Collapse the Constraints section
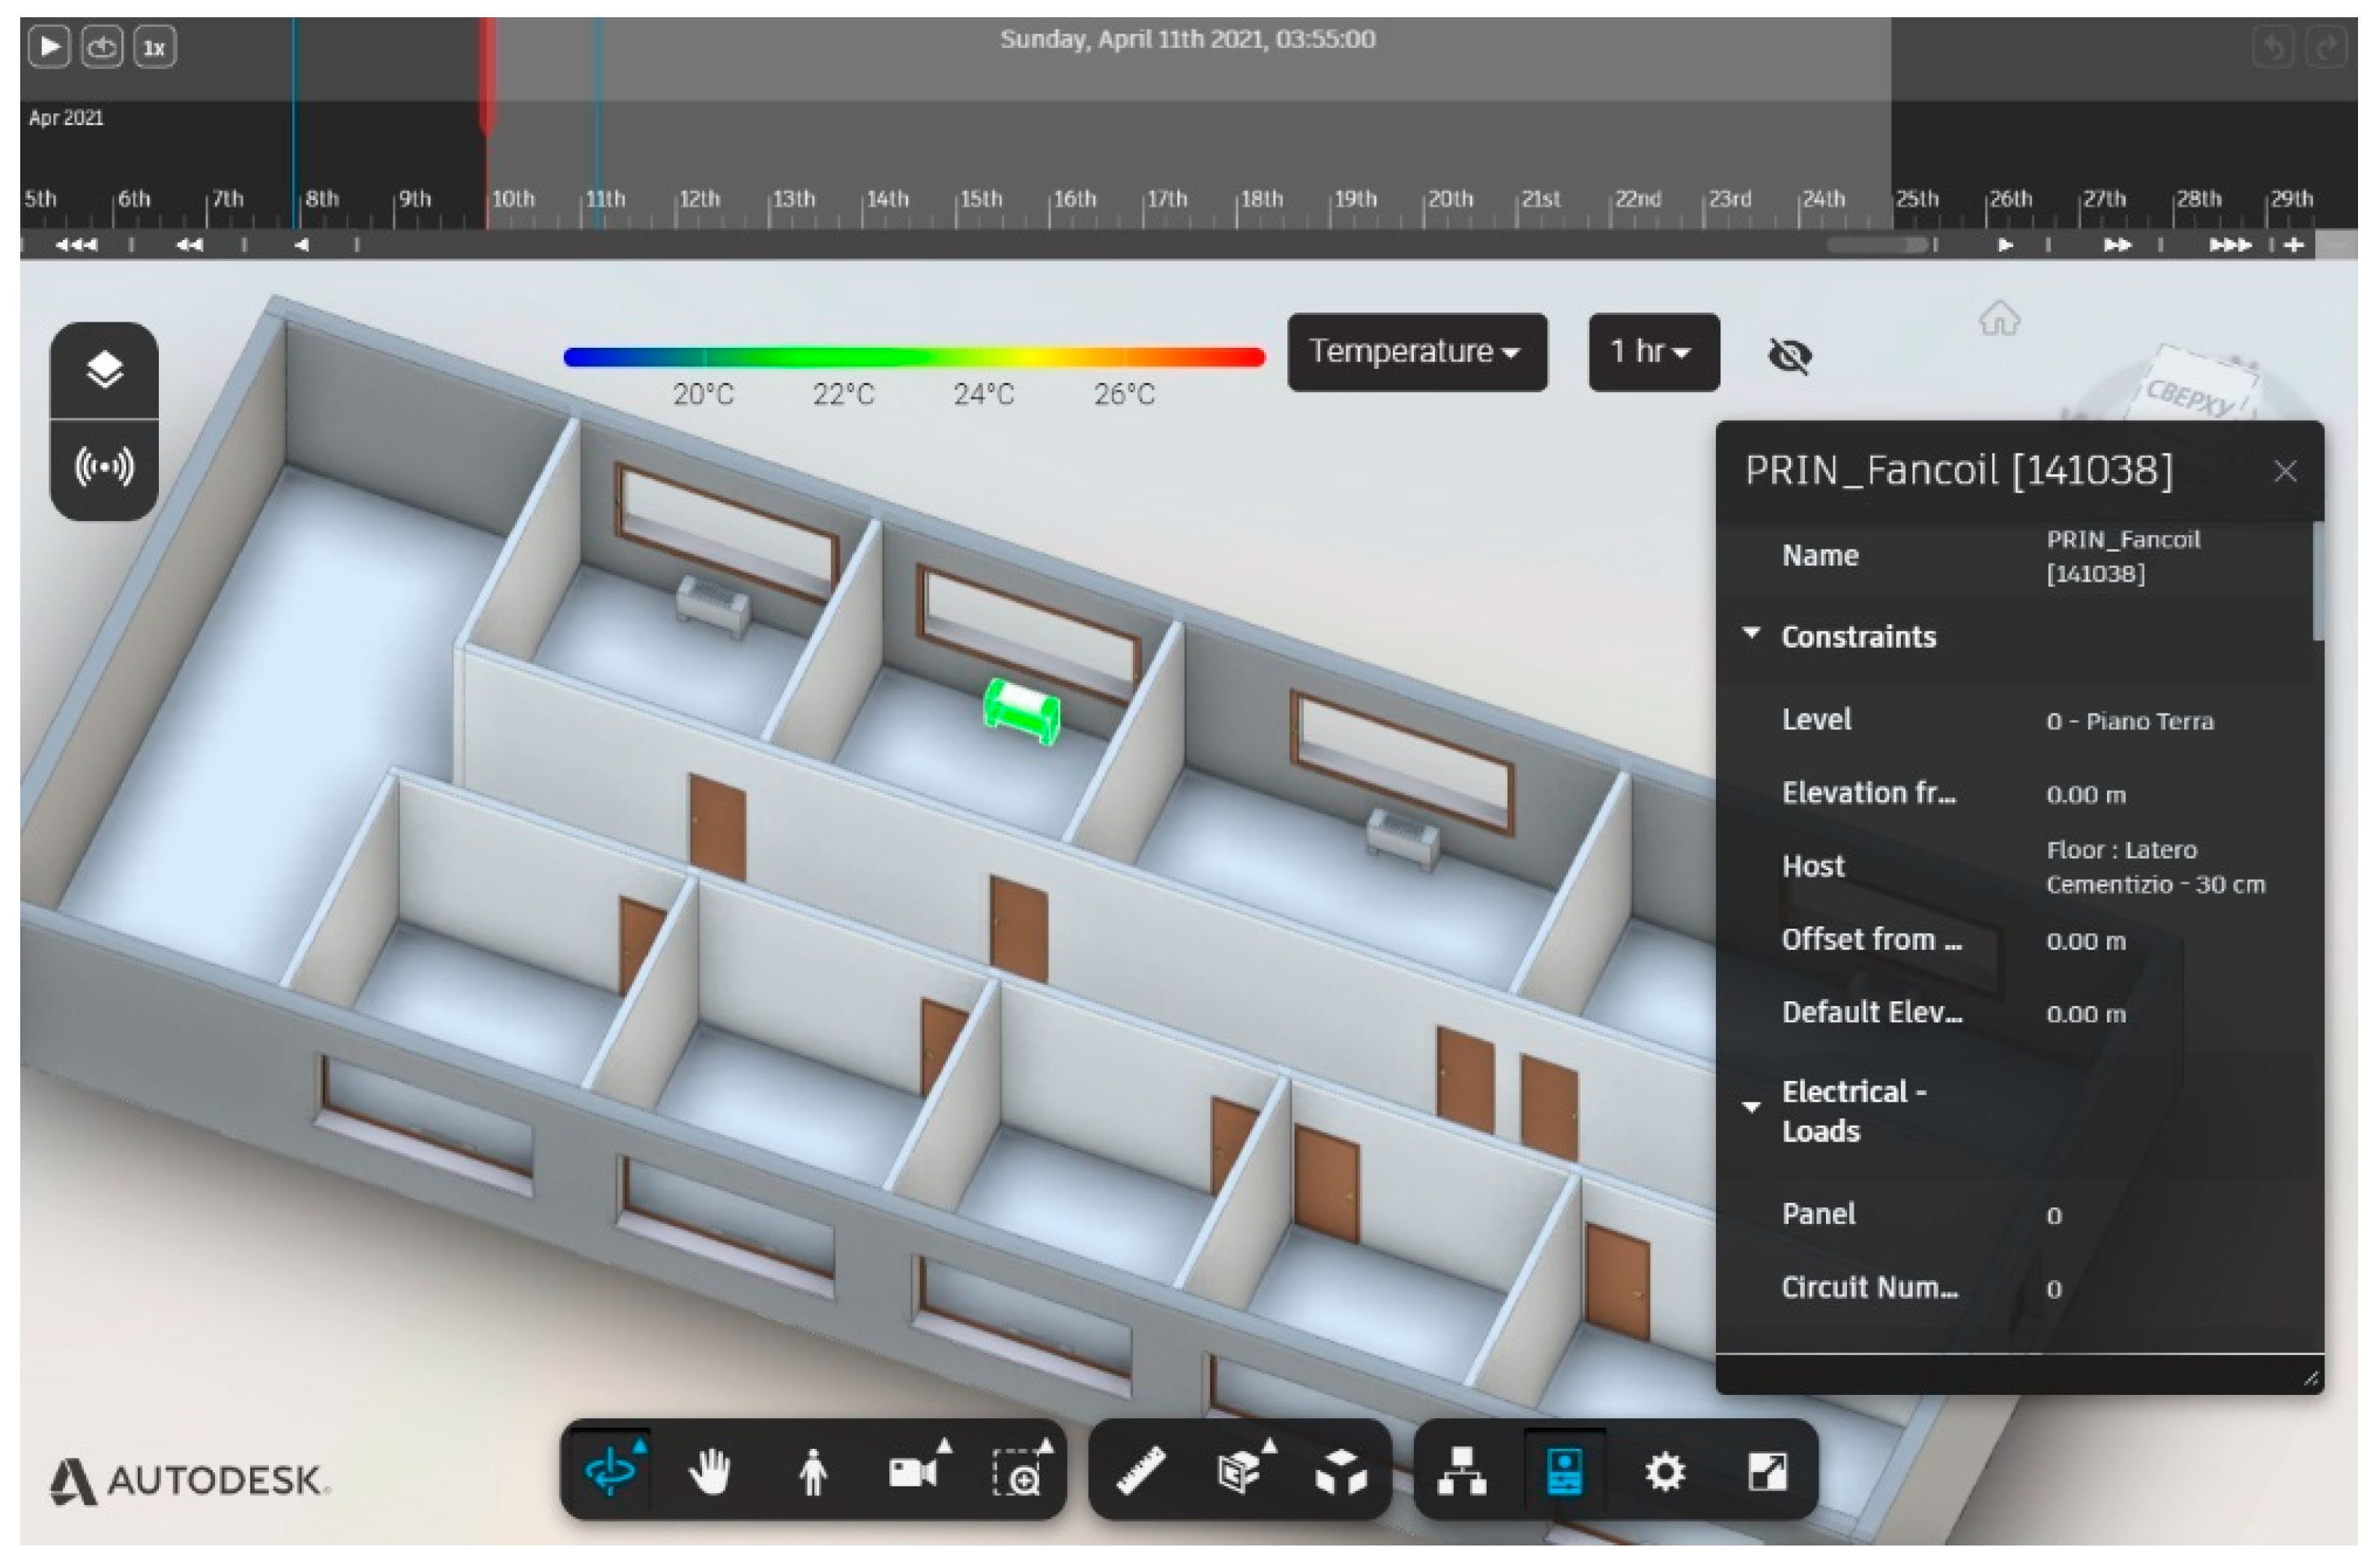This screenshot has width=2376, height=1568. [1751, 634]
